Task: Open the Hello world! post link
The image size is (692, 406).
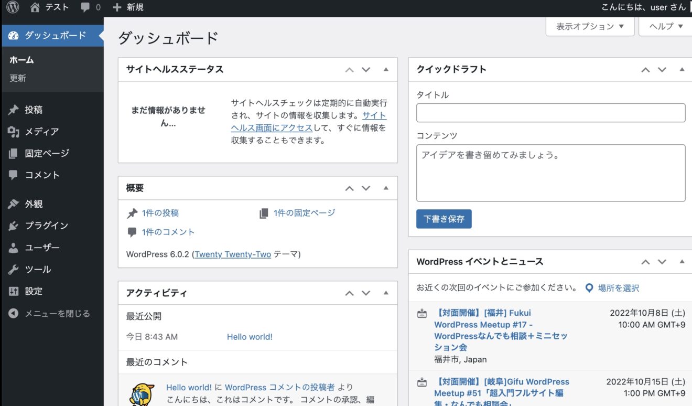Action: (250, 336)
